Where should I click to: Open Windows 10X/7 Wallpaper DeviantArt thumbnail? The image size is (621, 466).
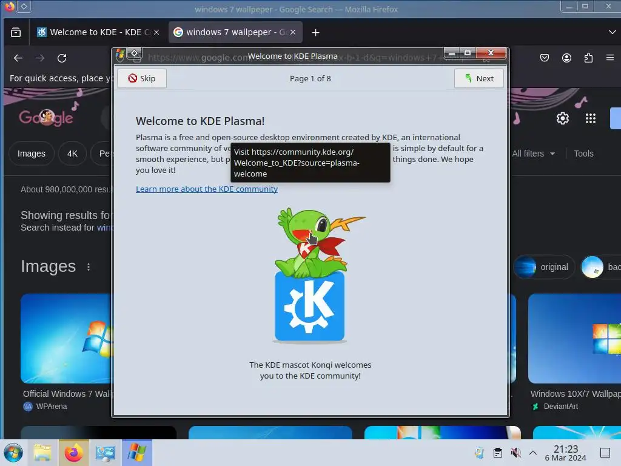pyautogui.click(x=574, y=338)
